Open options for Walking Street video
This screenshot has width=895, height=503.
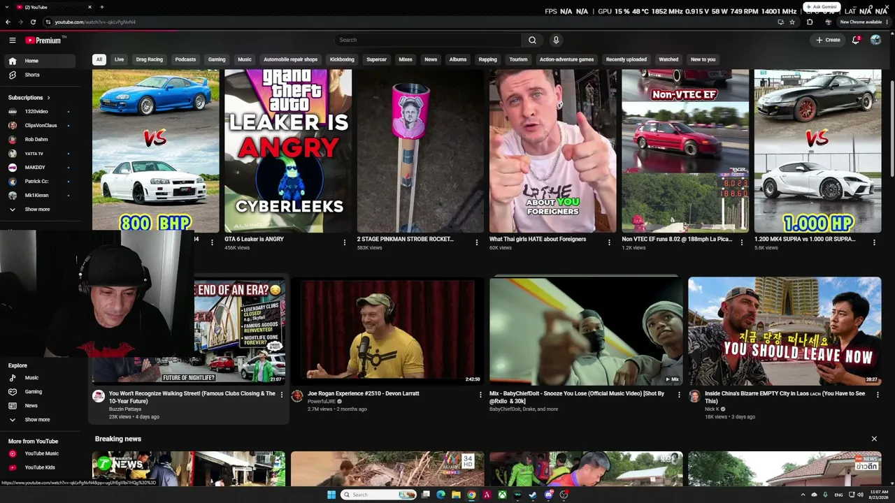[282, 395]
